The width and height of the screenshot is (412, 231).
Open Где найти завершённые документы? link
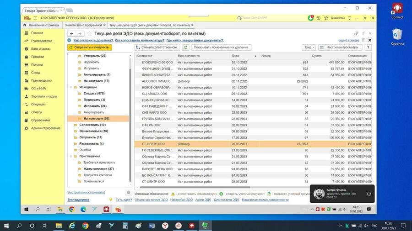click(195, 40)
